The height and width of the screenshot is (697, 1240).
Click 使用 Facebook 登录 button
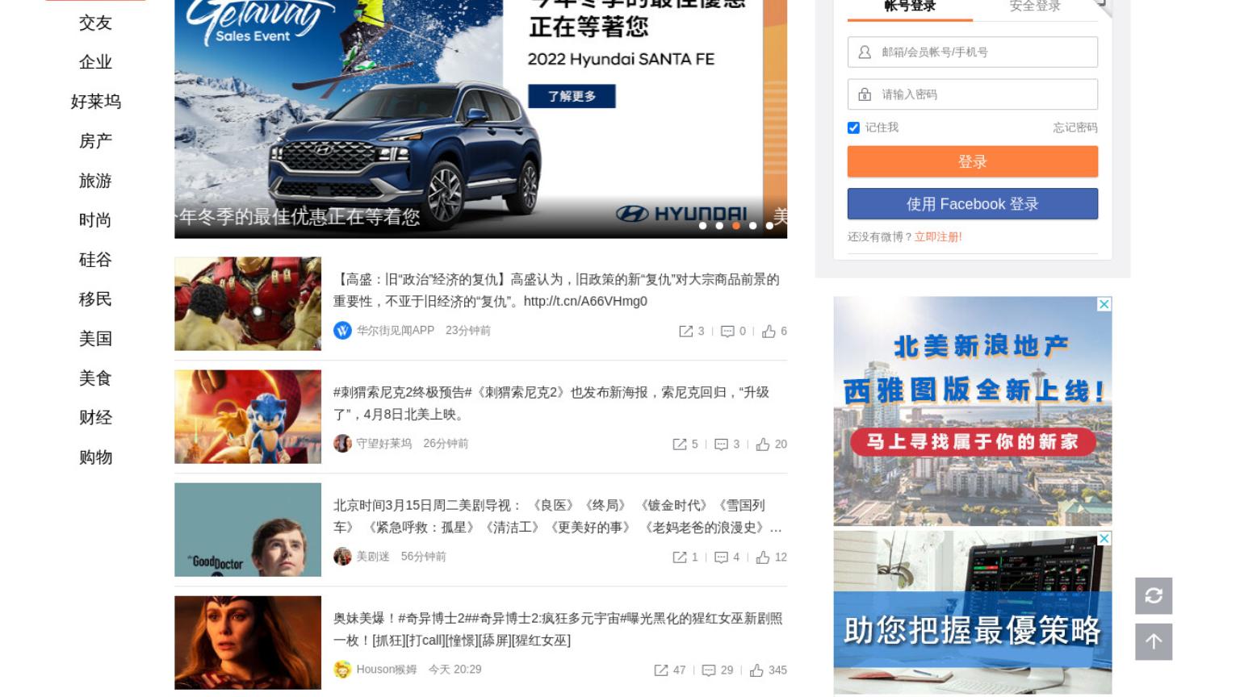tap(973, 204)
